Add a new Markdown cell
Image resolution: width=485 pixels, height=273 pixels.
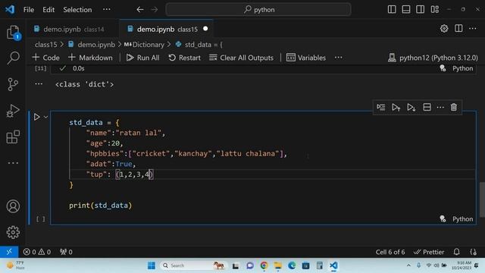90,58
